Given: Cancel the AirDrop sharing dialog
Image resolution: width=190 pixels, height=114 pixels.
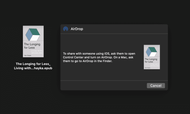Looking at the screenshot, I should point(156,86).
